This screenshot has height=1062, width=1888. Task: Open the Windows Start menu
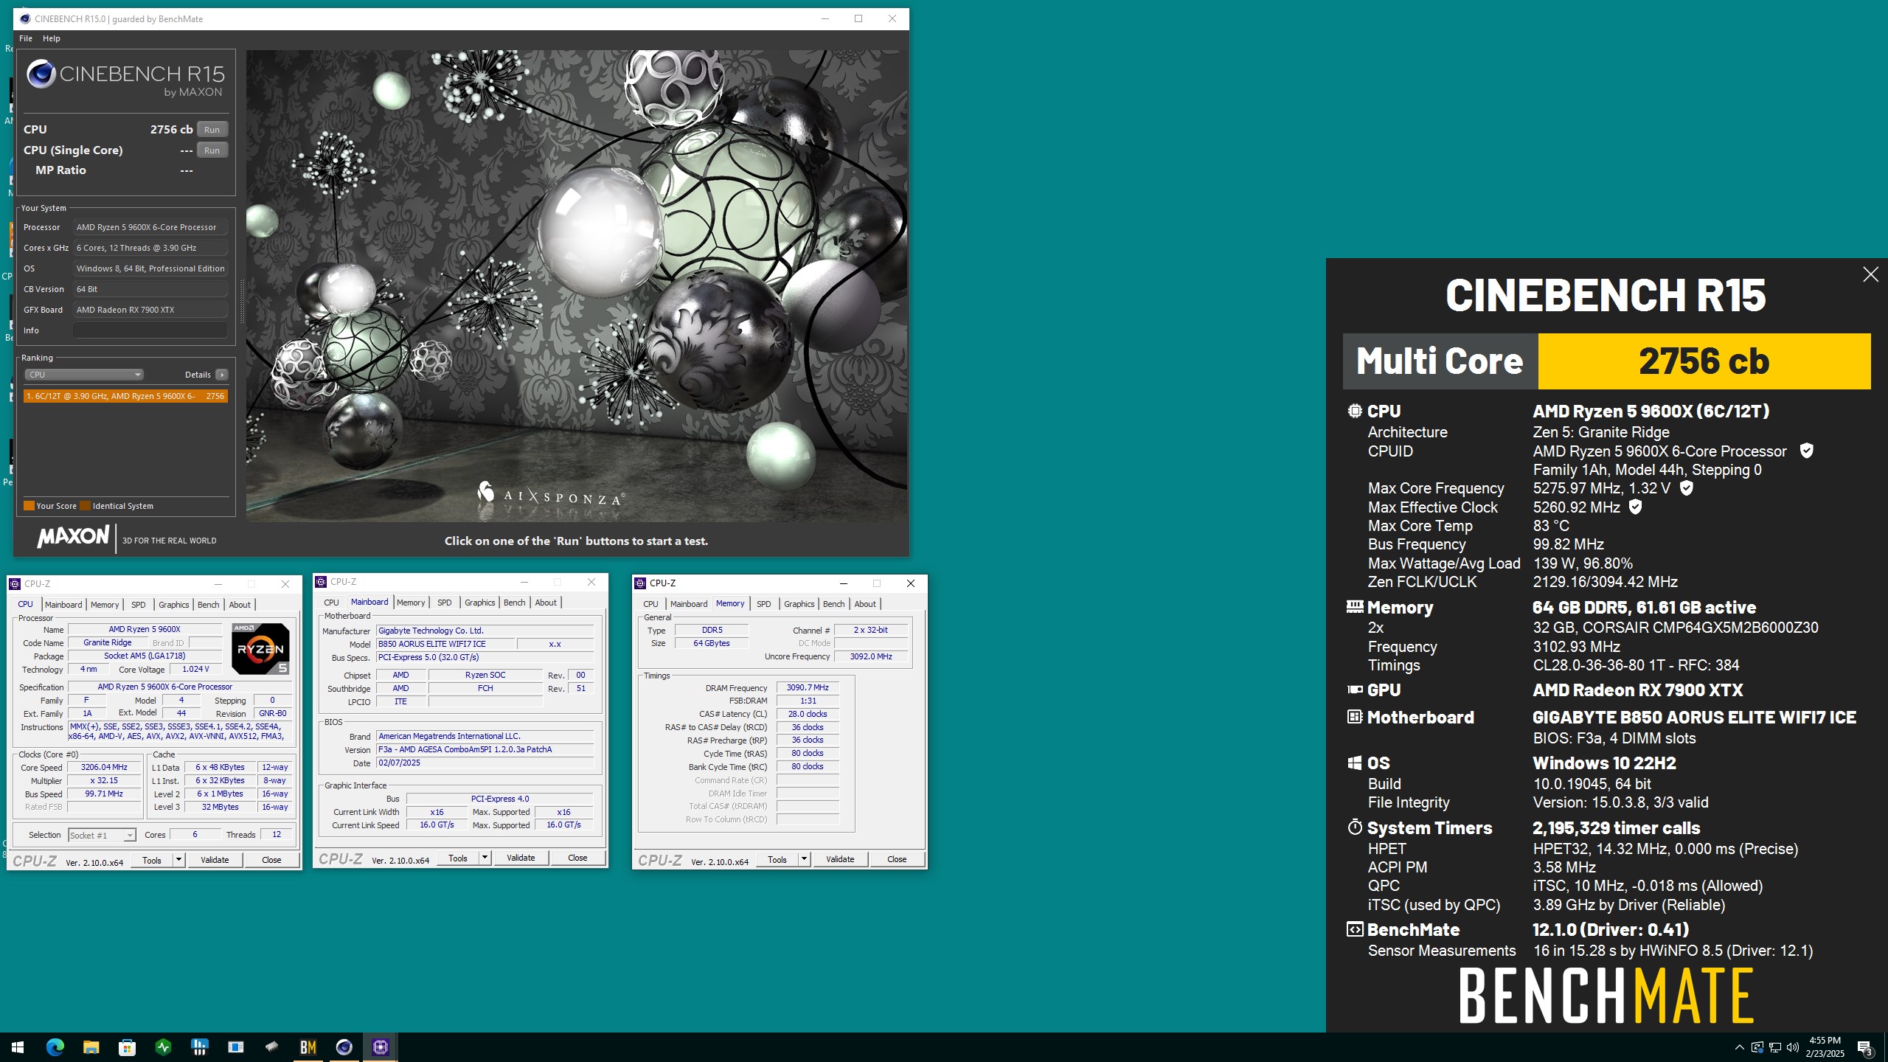click(x=18, y=1047)
